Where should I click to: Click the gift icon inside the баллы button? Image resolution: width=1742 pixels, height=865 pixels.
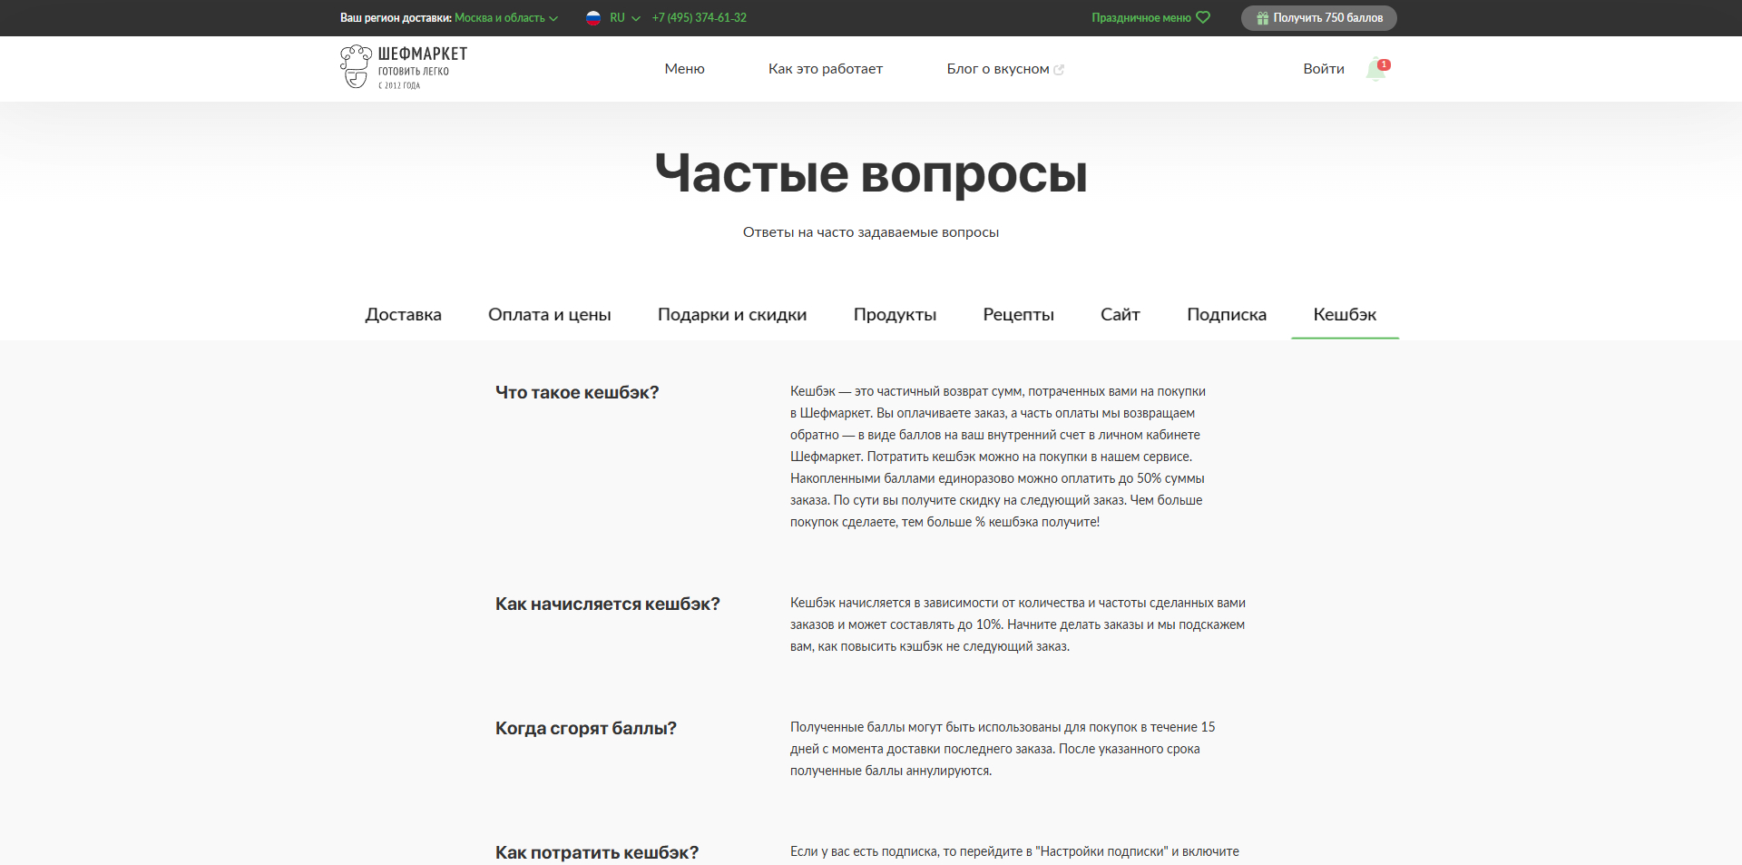pos(1261,17)
